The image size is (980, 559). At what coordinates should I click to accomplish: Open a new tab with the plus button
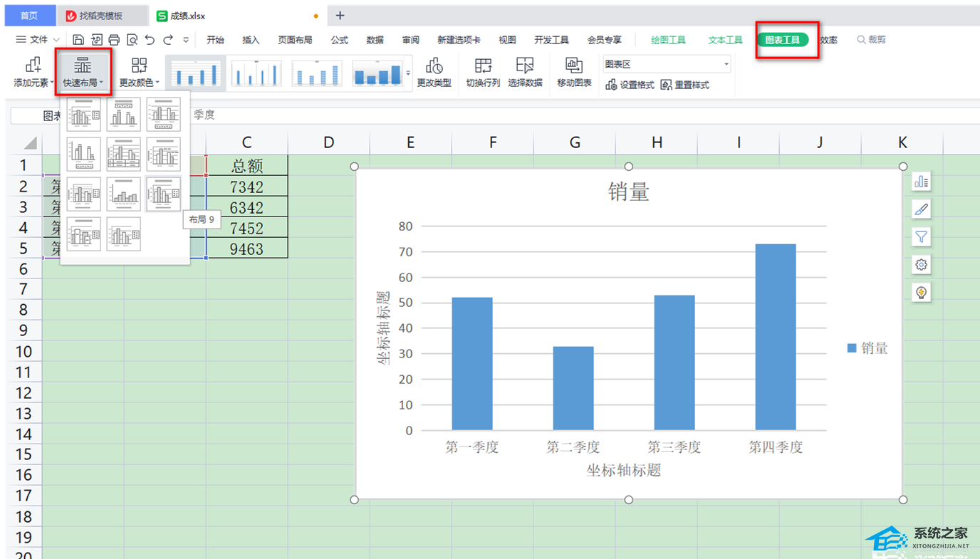pyautogui.click(x=340, y=16)
